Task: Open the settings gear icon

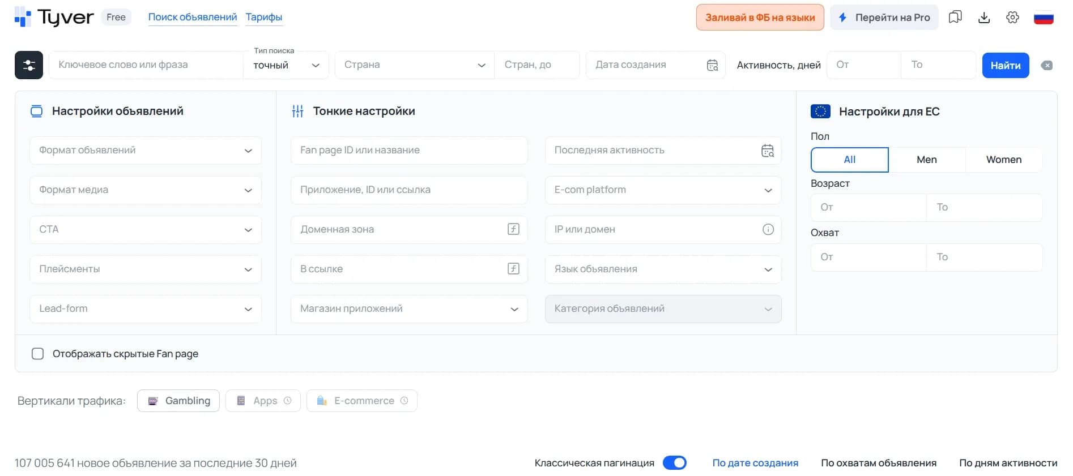Action: pyautogui.click(x=1013, y=17)
